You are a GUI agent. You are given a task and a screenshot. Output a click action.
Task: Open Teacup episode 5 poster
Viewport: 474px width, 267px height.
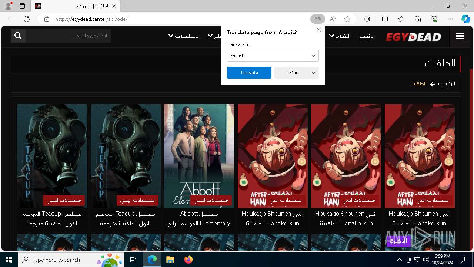click(x=52, y=156)
